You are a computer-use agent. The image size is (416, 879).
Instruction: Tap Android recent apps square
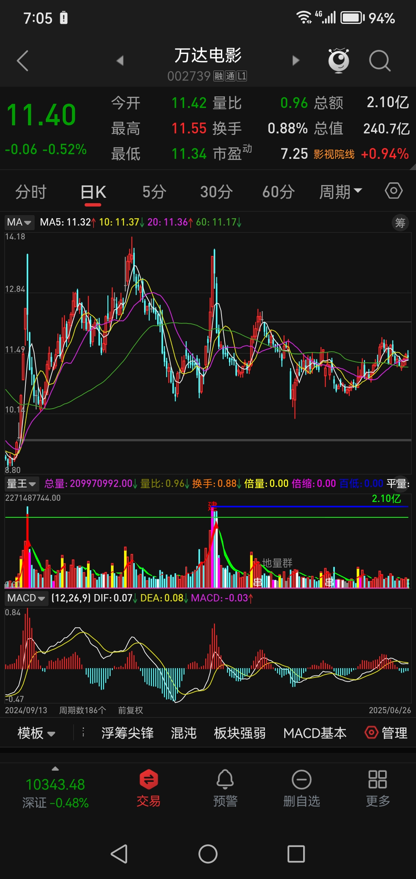[296, 854]
